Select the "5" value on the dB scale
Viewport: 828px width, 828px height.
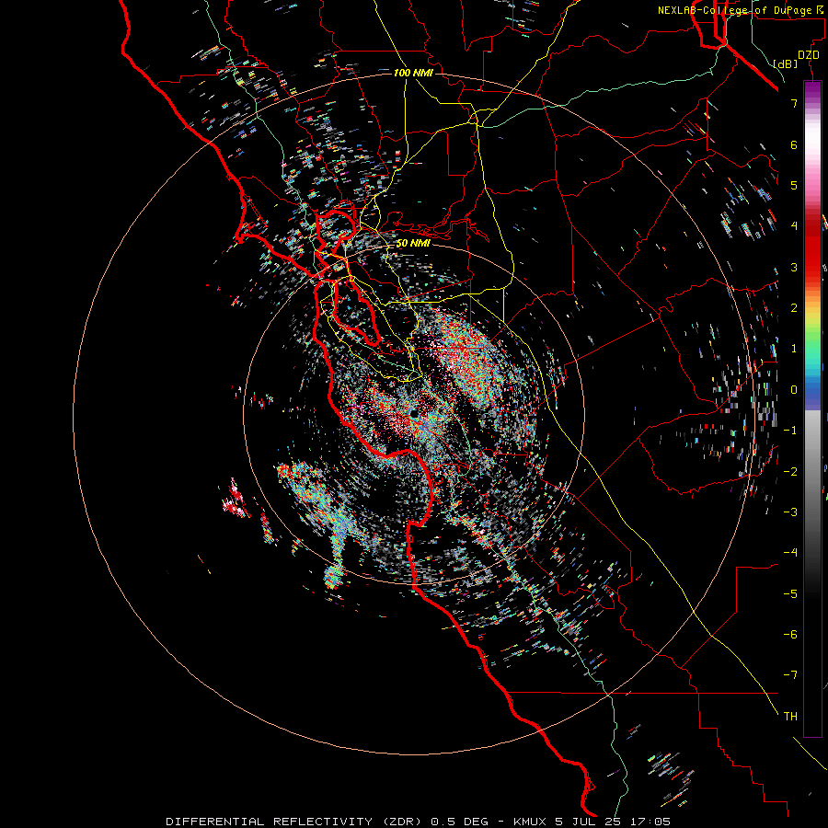[794, 185]
